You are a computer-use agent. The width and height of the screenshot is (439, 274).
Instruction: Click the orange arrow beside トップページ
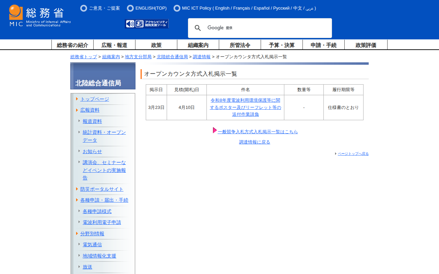pos(77,99)
